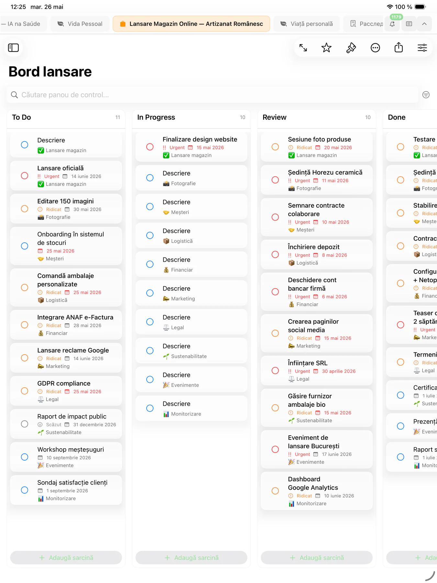Click the Bord lansare title
Viewport: 437px width, 583px height.
coord(50,72)
